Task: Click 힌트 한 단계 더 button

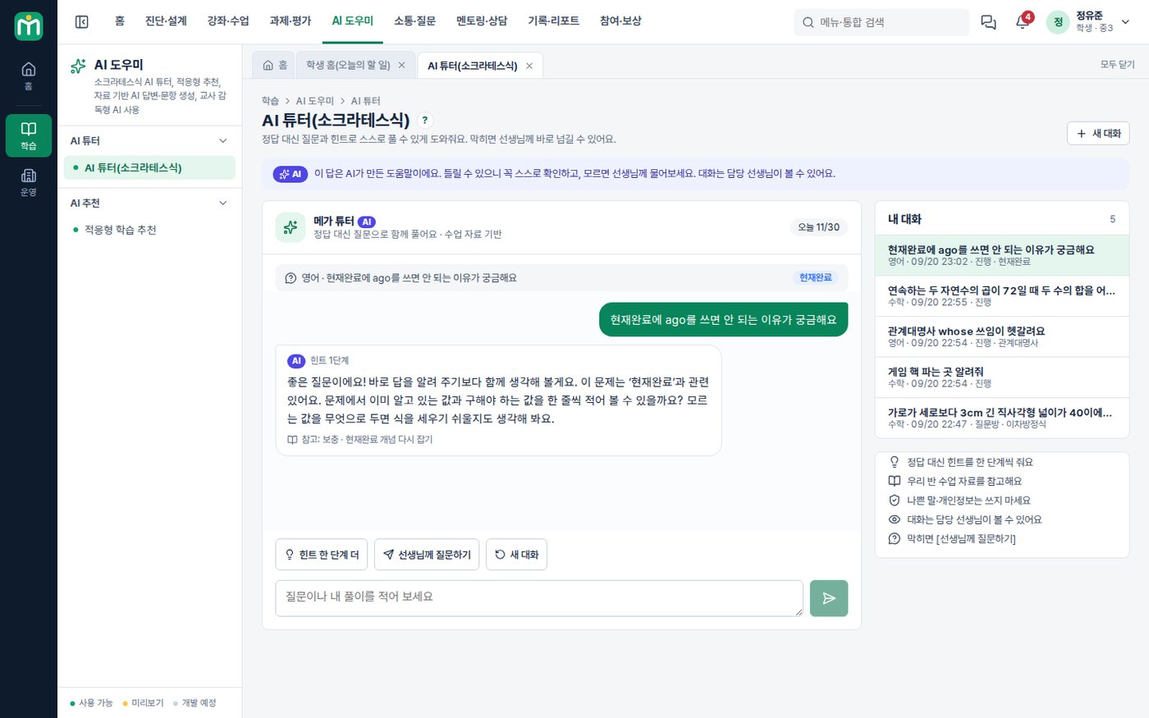Action: coord(321,555)
